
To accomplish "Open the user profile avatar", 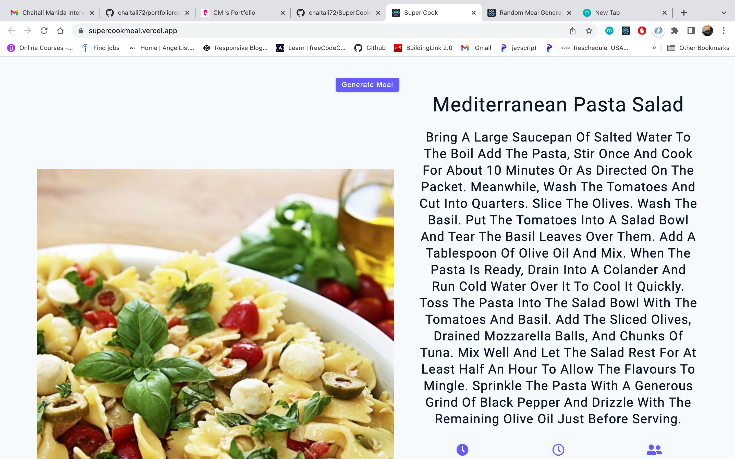I will point(707,31).
